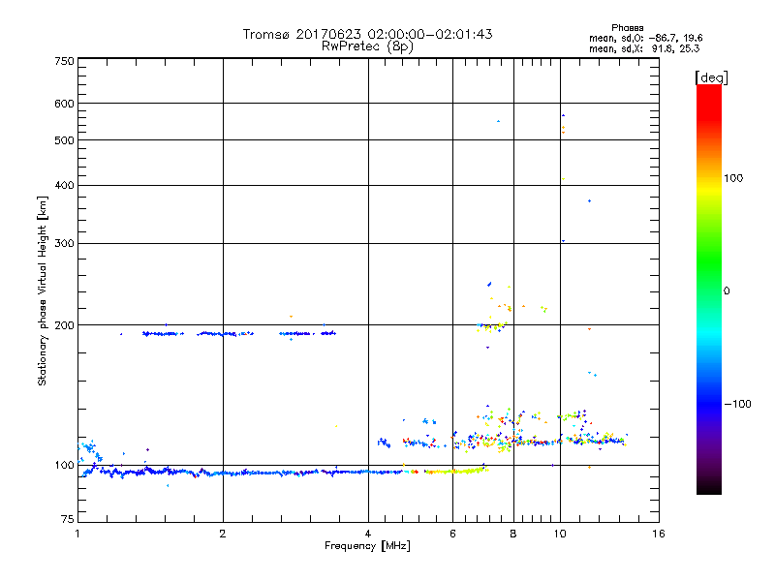Click the '600' km y-axis tick label
The image size is (775, 581).
(x=64, y=104)
